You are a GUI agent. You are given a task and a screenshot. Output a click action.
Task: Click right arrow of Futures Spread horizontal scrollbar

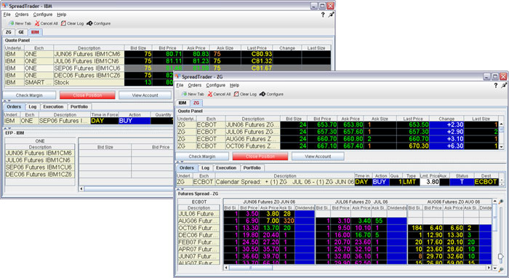pyautogui.click(x=489, y=268)
